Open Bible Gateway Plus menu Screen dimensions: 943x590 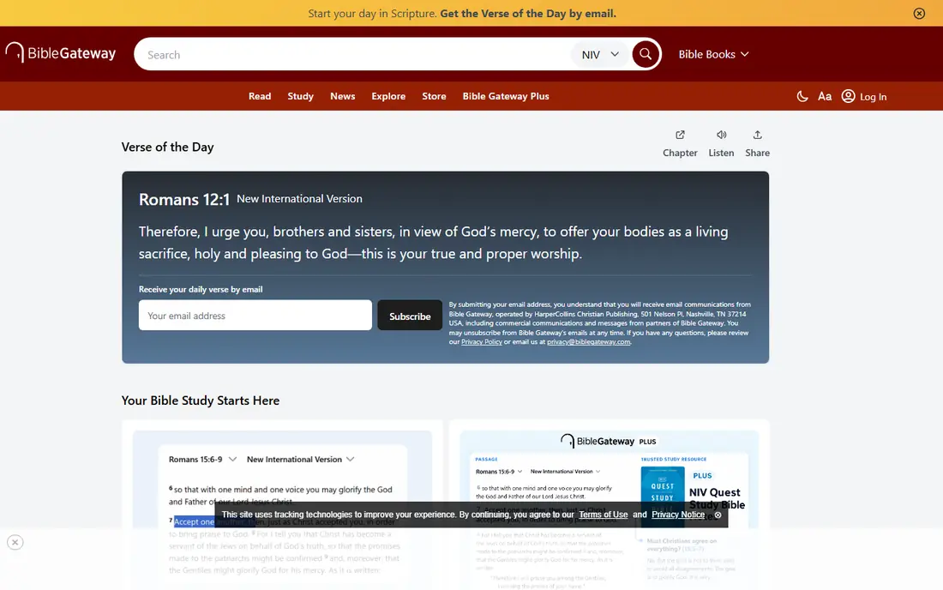[x=505, y=96]
